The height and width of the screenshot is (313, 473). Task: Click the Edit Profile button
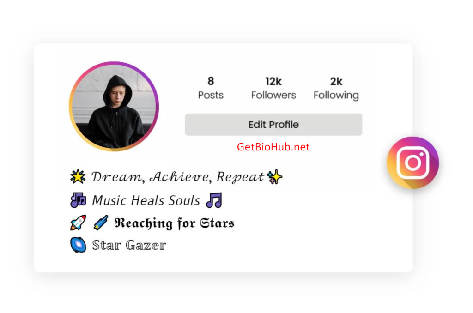click(273, 125)
